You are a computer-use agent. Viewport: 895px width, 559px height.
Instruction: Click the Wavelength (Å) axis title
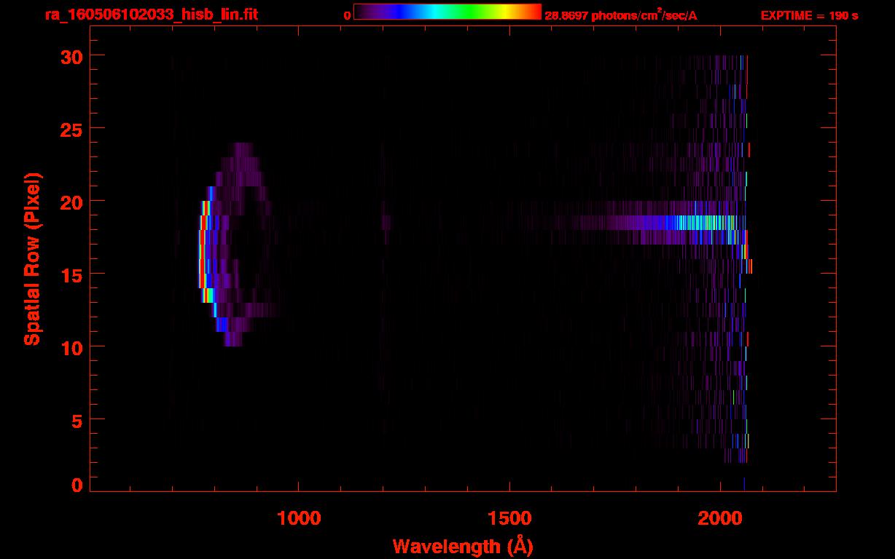coord(463,547)
